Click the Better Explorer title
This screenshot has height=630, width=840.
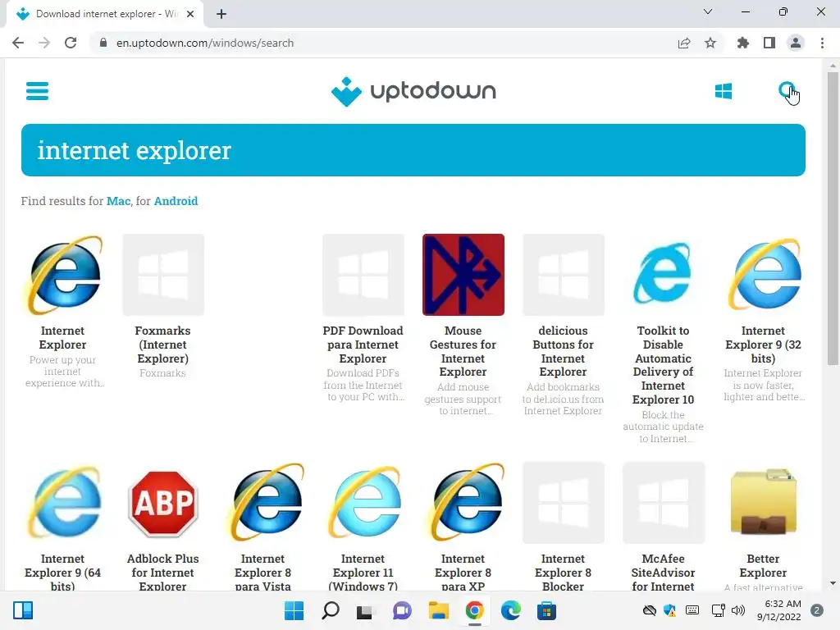[764, 566]
